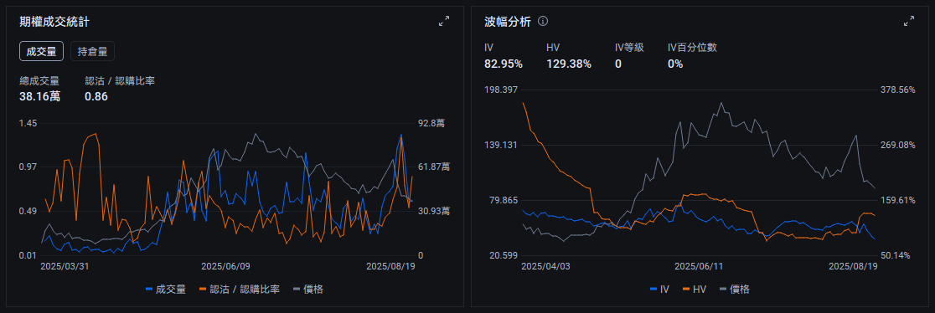
Task: Click the 1.45 ratio axis label
Action: click(x=28, y=123)
